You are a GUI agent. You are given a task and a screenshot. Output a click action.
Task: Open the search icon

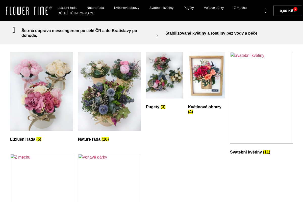(x=265, y=11)
